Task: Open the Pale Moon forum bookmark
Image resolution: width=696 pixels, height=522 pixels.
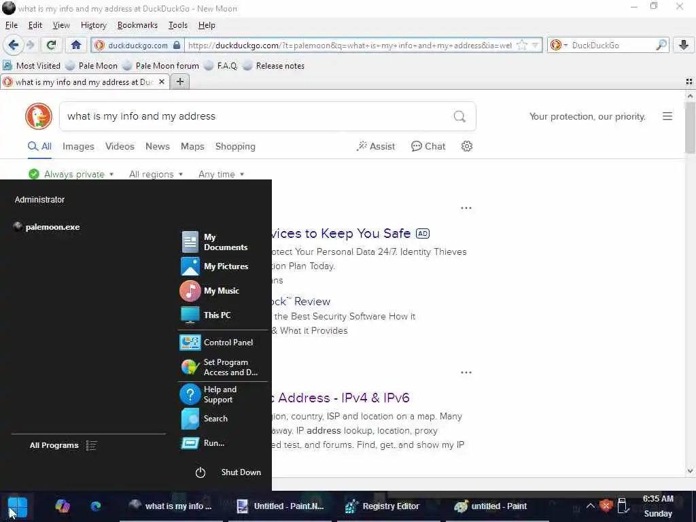Action: click(x=160, y=66)
